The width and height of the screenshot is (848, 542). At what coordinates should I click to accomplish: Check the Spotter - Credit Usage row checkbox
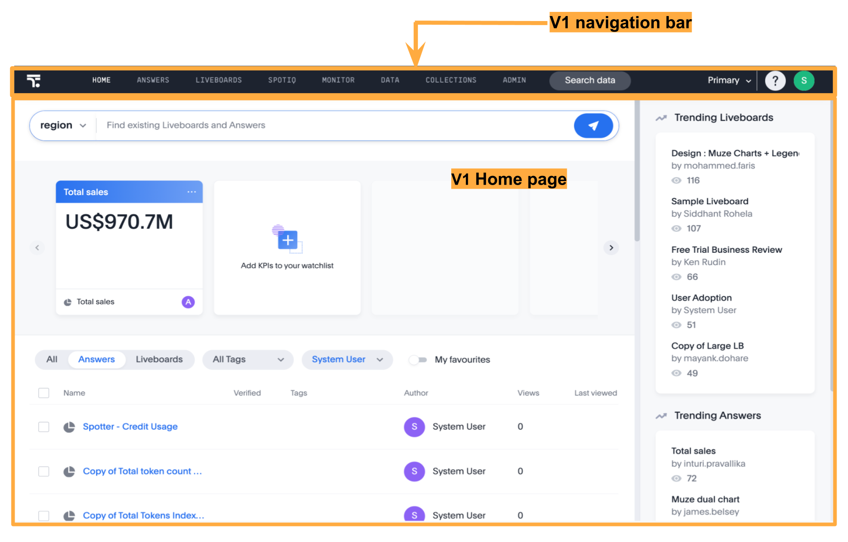point(44,427)
